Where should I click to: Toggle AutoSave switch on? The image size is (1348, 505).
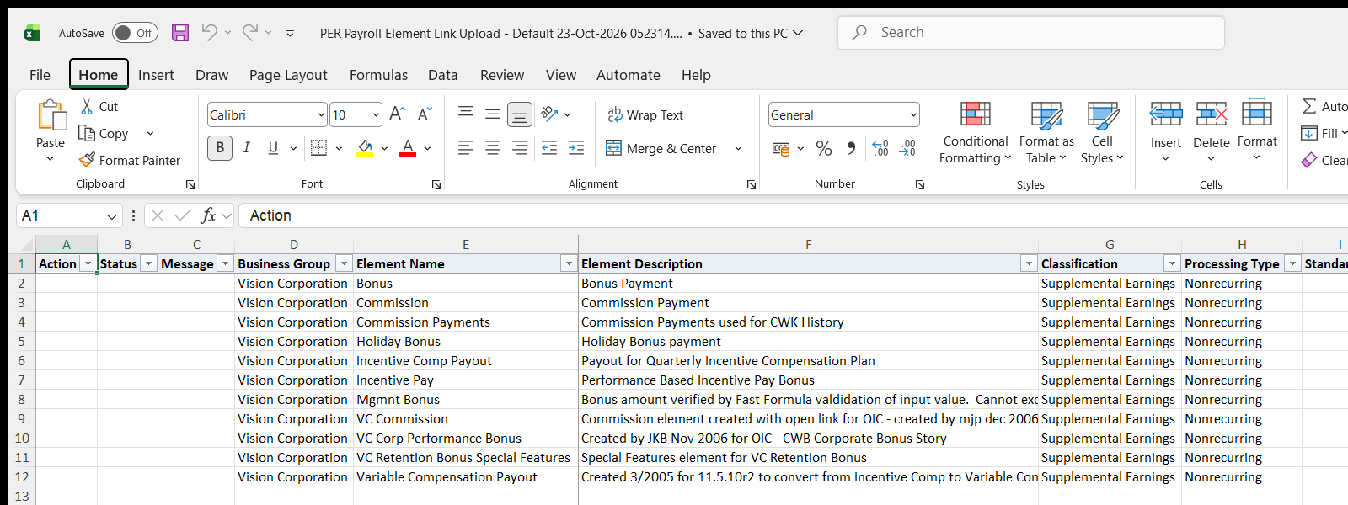pos(135,33)
